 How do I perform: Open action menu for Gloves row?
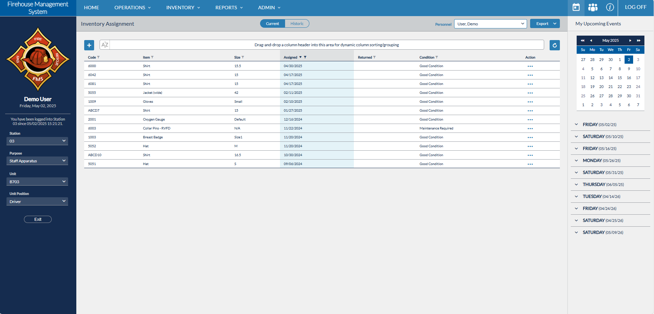pyautogui.click(x=530, y=102)
